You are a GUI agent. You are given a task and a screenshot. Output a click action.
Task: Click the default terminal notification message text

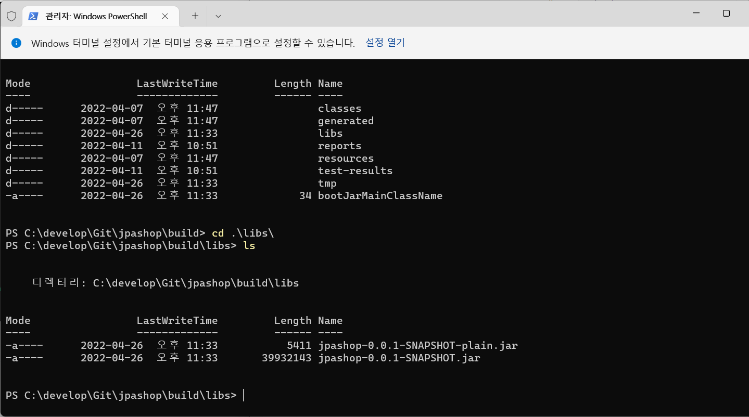coord(193,43)
